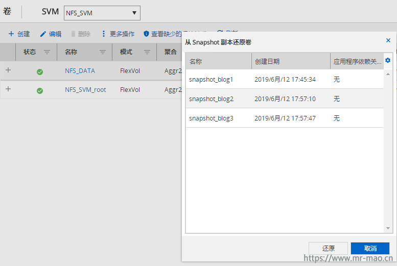Image resolution: width=397 pixels, height=266 pixels.
Task: Click the Edit (编辑) pencil button
Action: click(x=51, y=34)
